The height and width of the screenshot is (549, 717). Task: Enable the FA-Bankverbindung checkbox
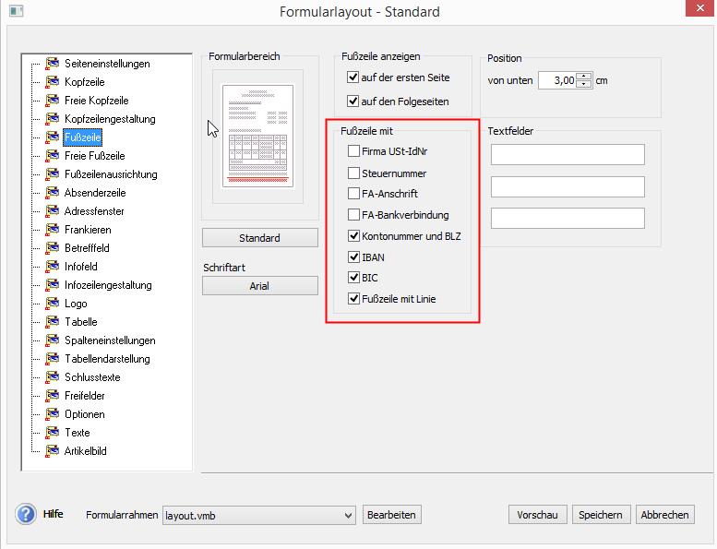coord(353,214)
